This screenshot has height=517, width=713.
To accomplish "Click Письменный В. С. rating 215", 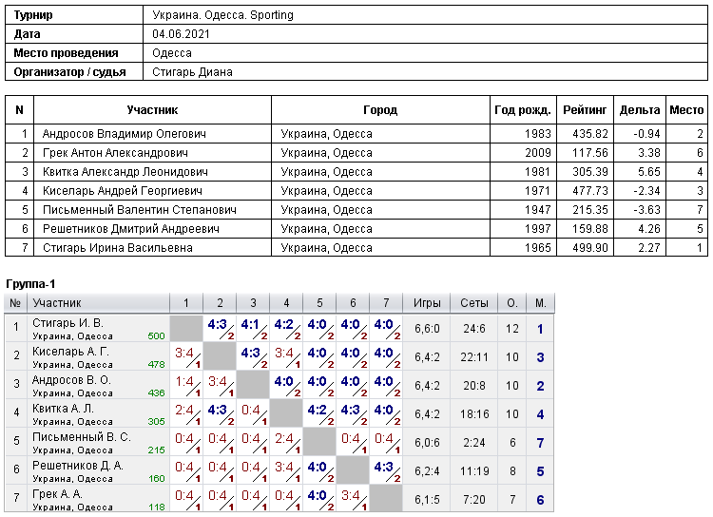I will 157,450.
